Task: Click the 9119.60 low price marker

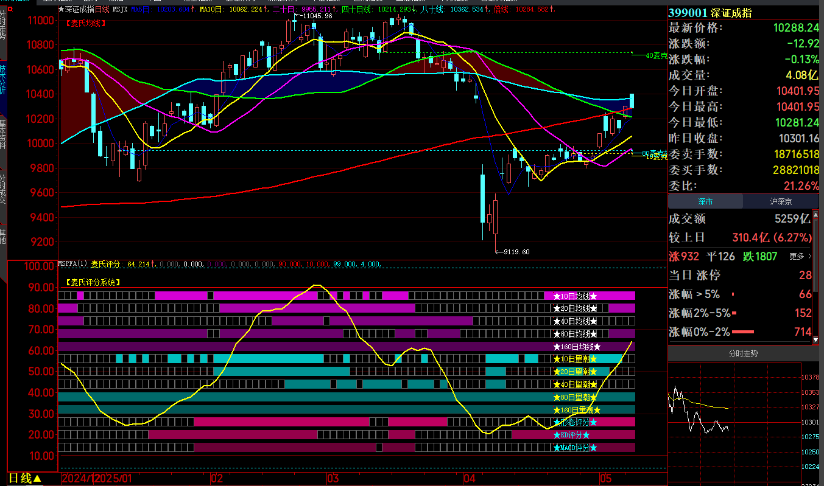Action: click(x=516, y=252)
